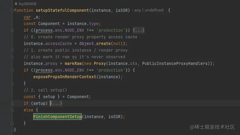The height and width of the screenshot is (135, 240).
Task: Collapse the else block fold marker
Action: click(x=12, y=110)
